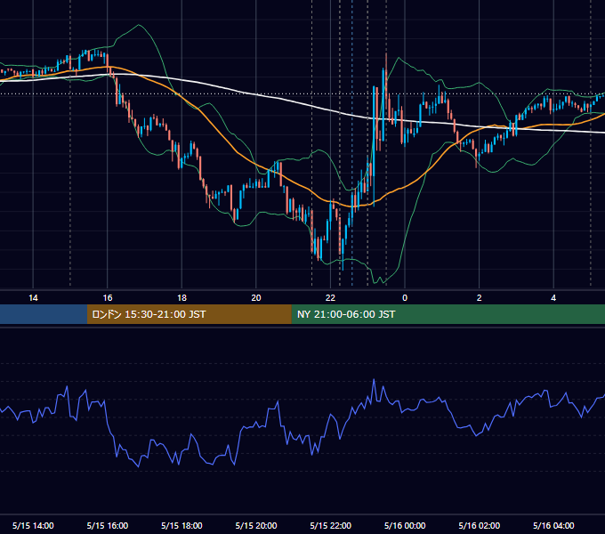Click the 5/15 18:00 date label
The height and width of the screenshot is (534, 605).
tap(181, 525)
